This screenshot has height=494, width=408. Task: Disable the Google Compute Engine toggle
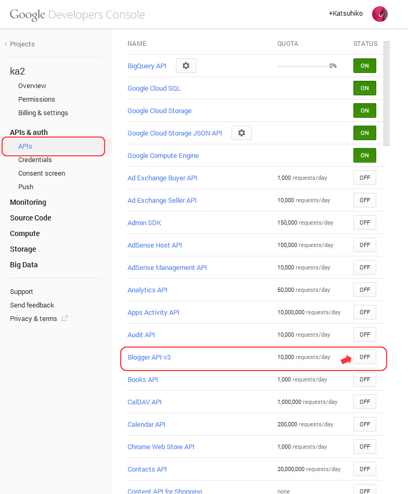364,155
